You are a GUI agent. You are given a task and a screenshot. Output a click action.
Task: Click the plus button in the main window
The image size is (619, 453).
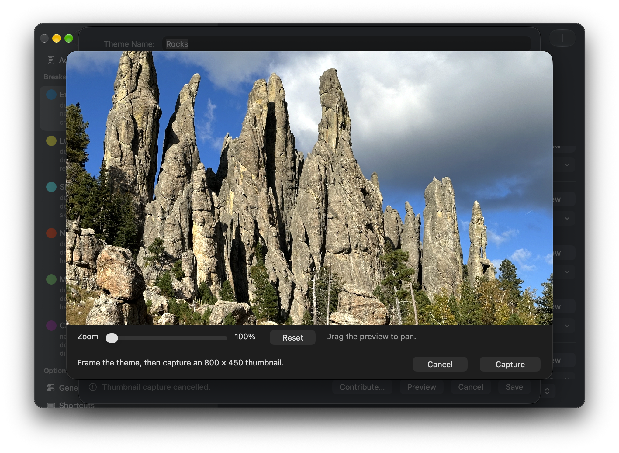(x=562, y=39)
